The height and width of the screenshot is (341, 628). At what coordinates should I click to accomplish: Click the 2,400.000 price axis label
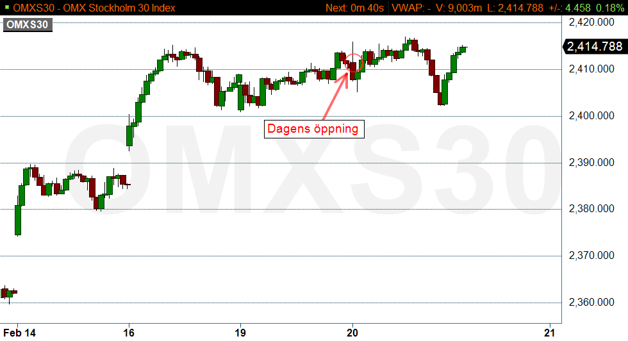pyautogui.click(x=591, y=116)
